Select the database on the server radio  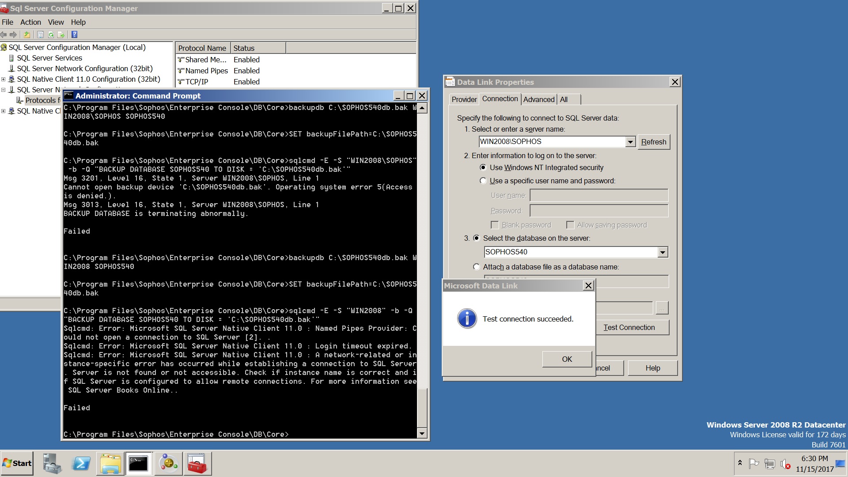[476, 238]
